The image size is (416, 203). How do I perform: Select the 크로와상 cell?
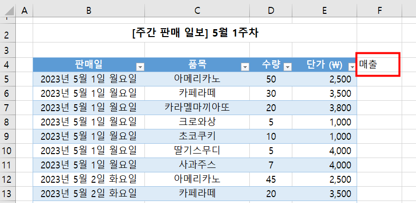click(x=197, y=122)
